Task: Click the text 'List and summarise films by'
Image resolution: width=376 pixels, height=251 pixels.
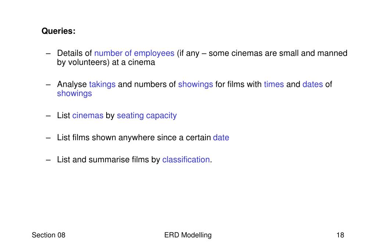Action: [x=108, y=160]
